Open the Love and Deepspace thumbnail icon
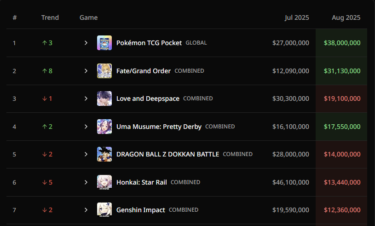 pyautogui.click(x=104, y=99)
